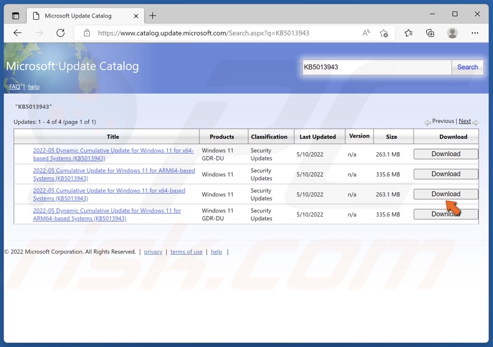Viewport: 493px width, 347px height.
Task: Sort by Last Updated column
Action: [320, 137]
